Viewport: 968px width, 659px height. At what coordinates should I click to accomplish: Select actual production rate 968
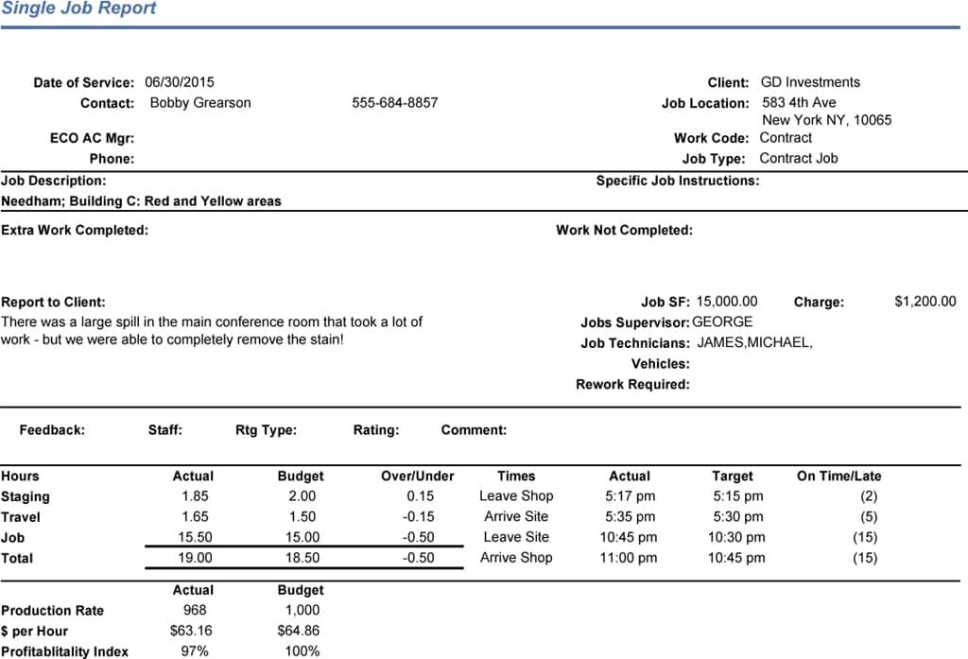195,610
